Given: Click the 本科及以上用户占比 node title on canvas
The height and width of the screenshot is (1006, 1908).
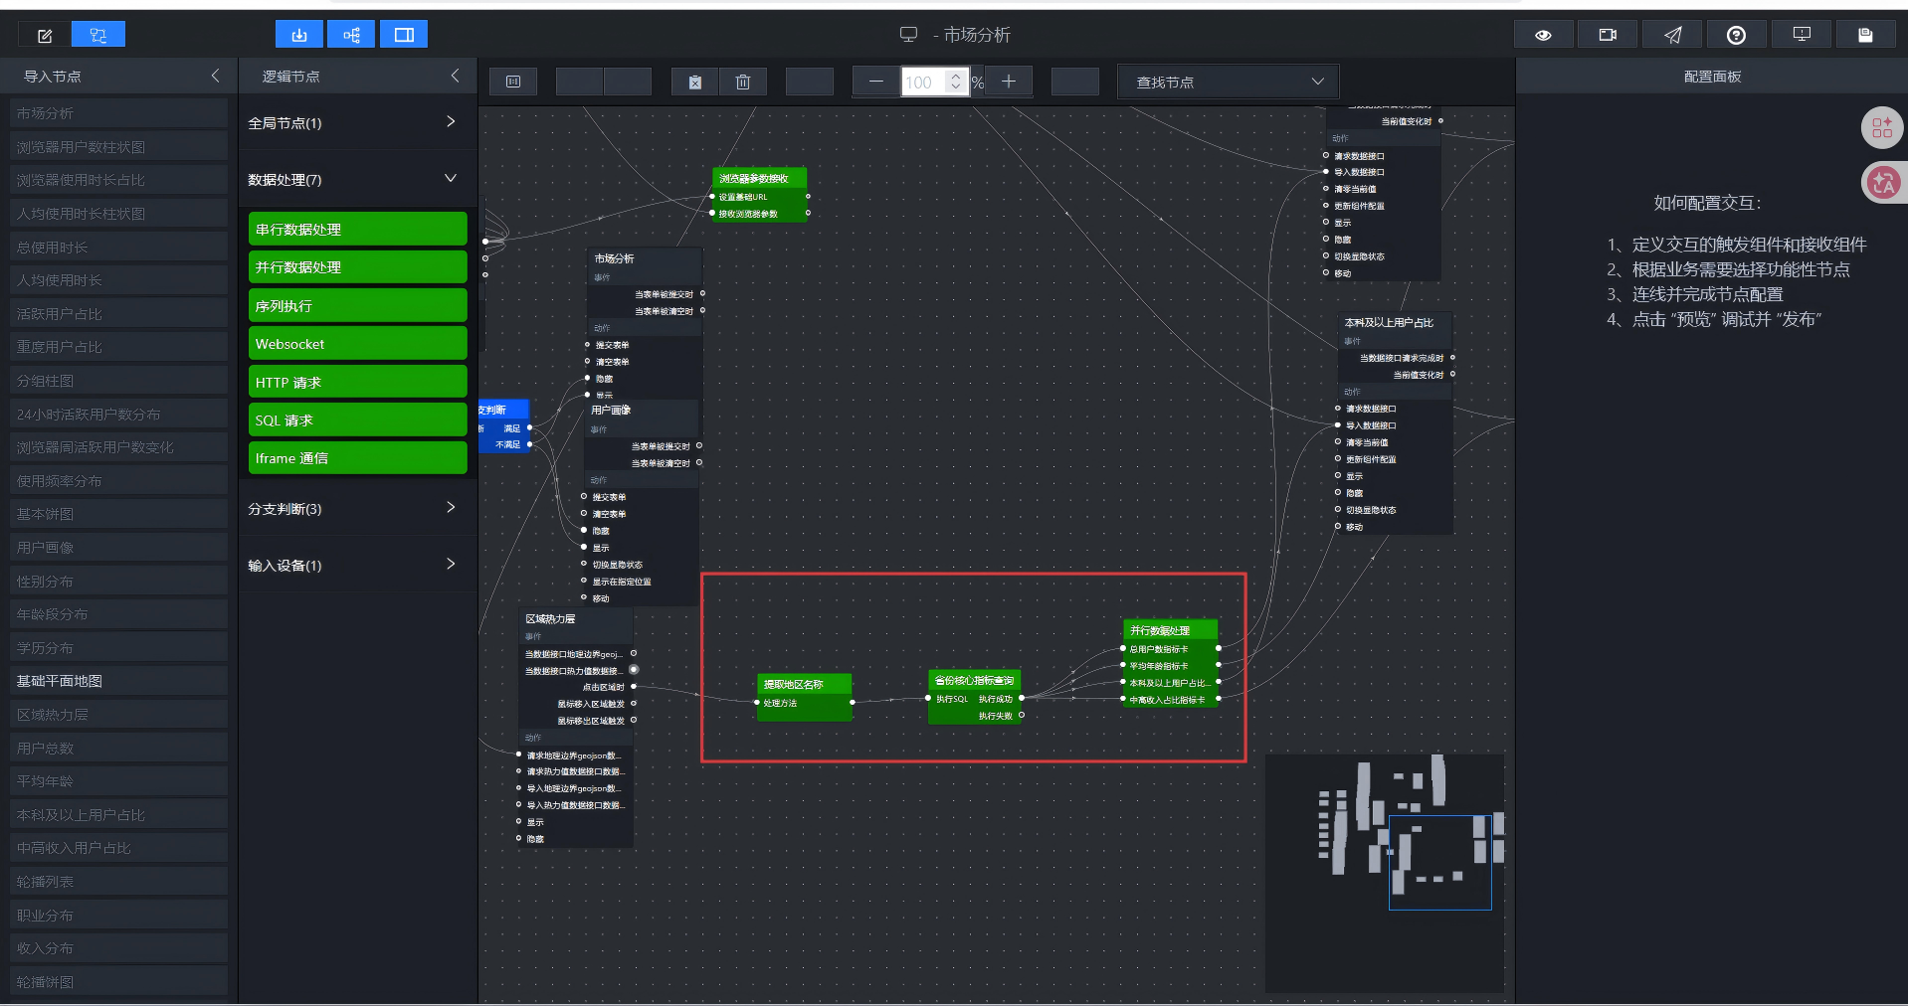Looking at the screenshot, I should [x=1389, y=322].
